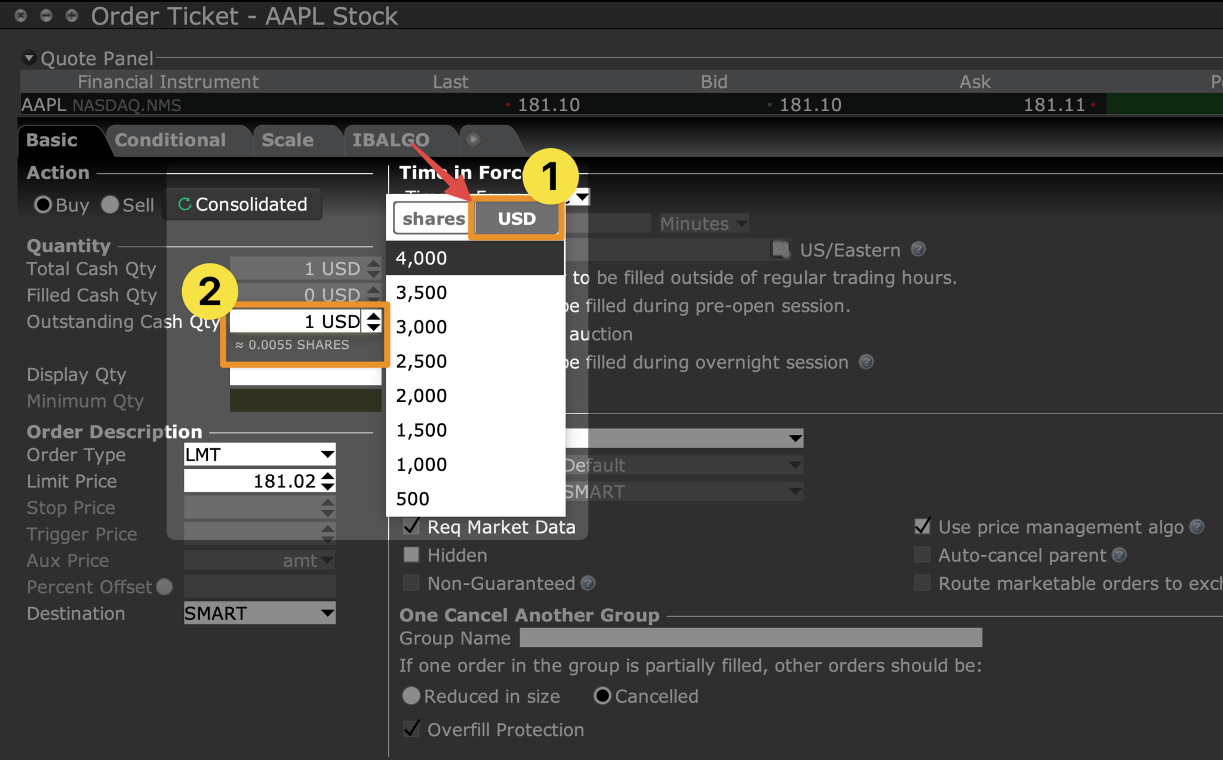
Task: Collapse the Quote Panel section
Action: coord(29,59)
